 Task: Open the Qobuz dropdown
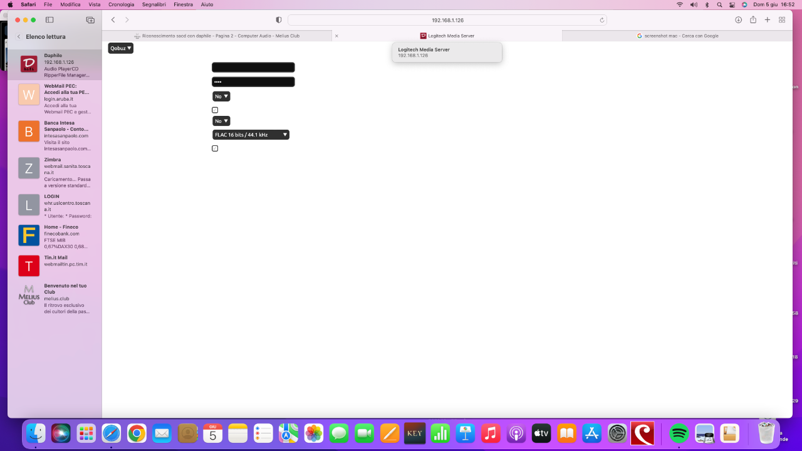click(x=120, y=48)
